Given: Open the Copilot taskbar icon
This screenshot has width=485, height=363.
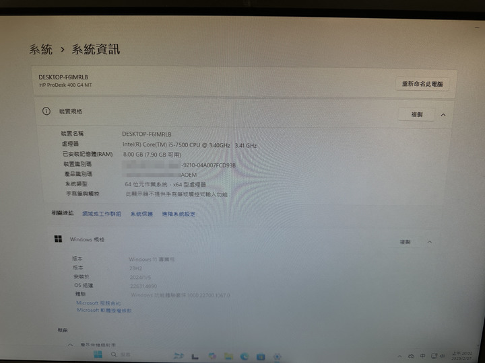Looking at the screenshot, I should (212, 356).
